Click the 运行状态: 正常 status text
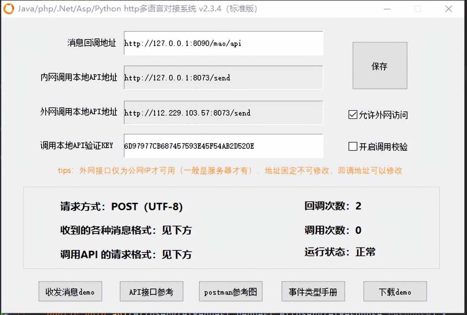The height and width of the screenshot is (315, 467). click(x=340, y=252)
